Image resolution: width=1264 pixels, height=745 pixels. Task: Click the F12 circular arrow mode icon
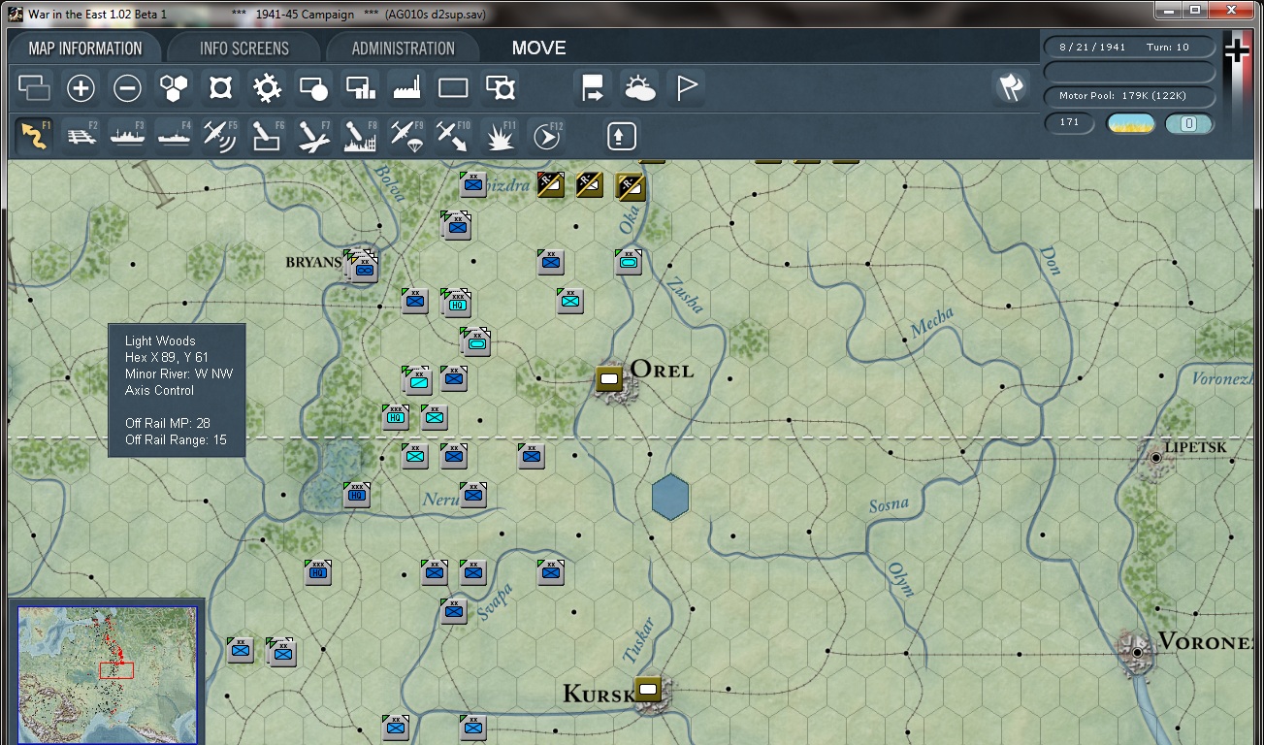pyautogui.click(x=547, y=136)
